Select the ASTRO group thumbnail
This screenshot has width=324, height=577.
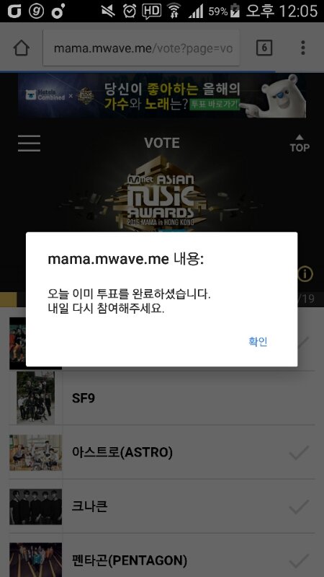35,453
